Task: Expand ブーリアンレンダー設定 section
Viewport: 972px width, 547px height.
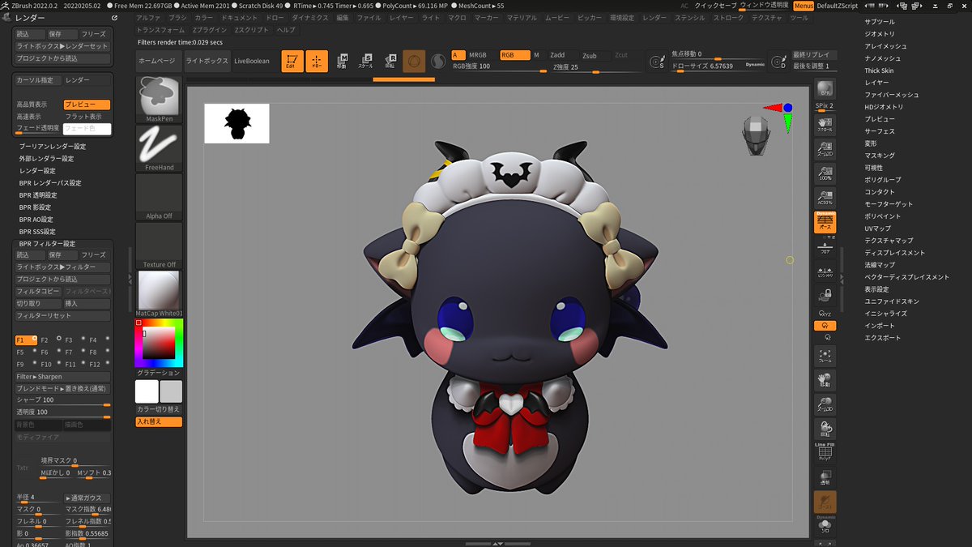Action: 53,147
